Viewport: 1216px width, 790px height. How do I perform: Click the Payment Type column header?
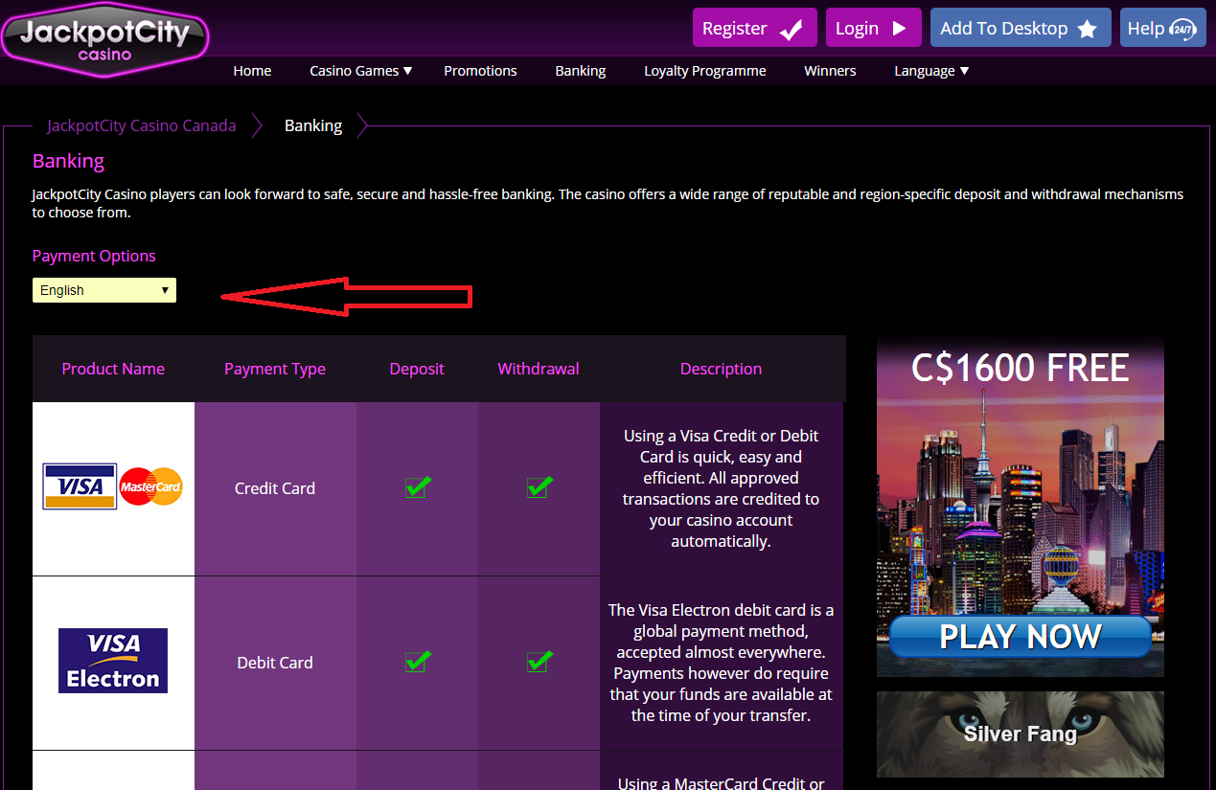click(x=275, y=369)
